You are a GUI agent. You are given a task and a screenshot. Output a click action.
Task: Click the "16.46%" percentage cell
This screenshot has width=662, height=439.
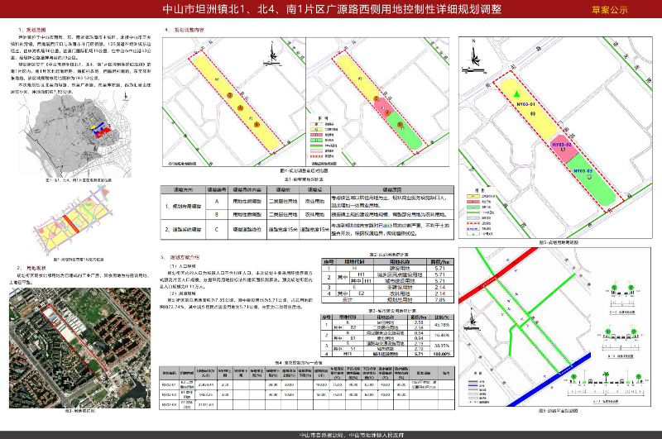click(442, 336)
